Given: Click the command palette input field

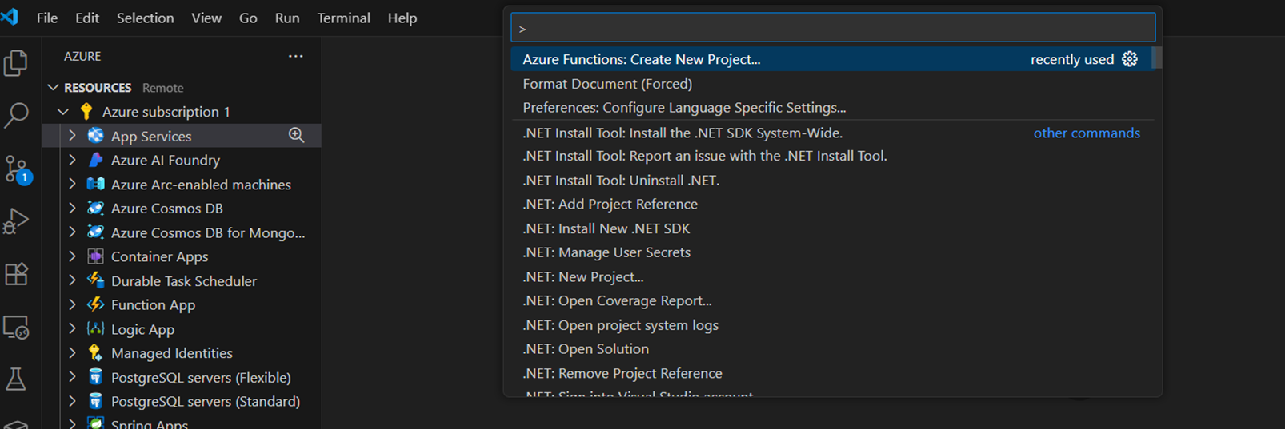Looking at the screenshot, I should click(x=832, y=28).
